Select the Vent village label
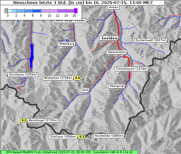Viewport: 181px width, 154px height. pos(84,90)
